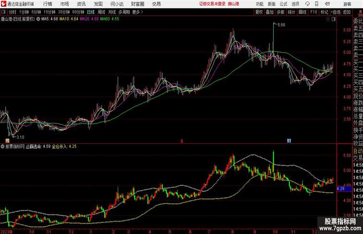The image size is (363, 234).
Task: Open the 公式 menu
Action: [283, 4]
